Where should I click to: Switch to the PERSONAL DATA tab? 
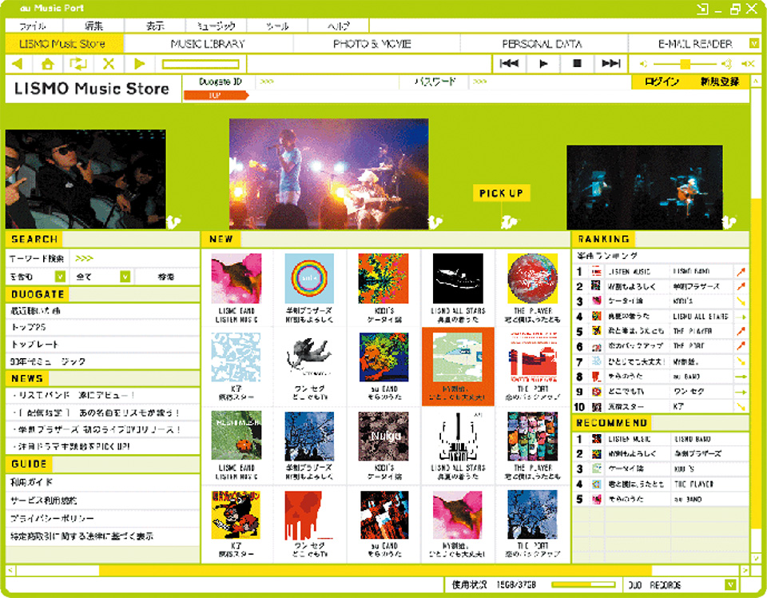tap(542, 44)
